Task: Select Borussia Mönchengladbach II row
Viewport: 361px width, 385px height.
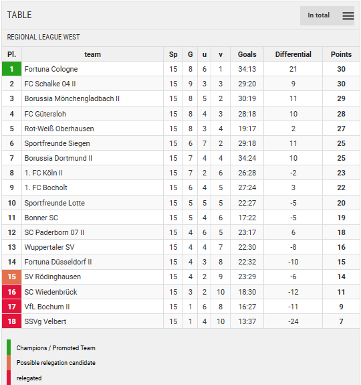Action: point(180,98)
